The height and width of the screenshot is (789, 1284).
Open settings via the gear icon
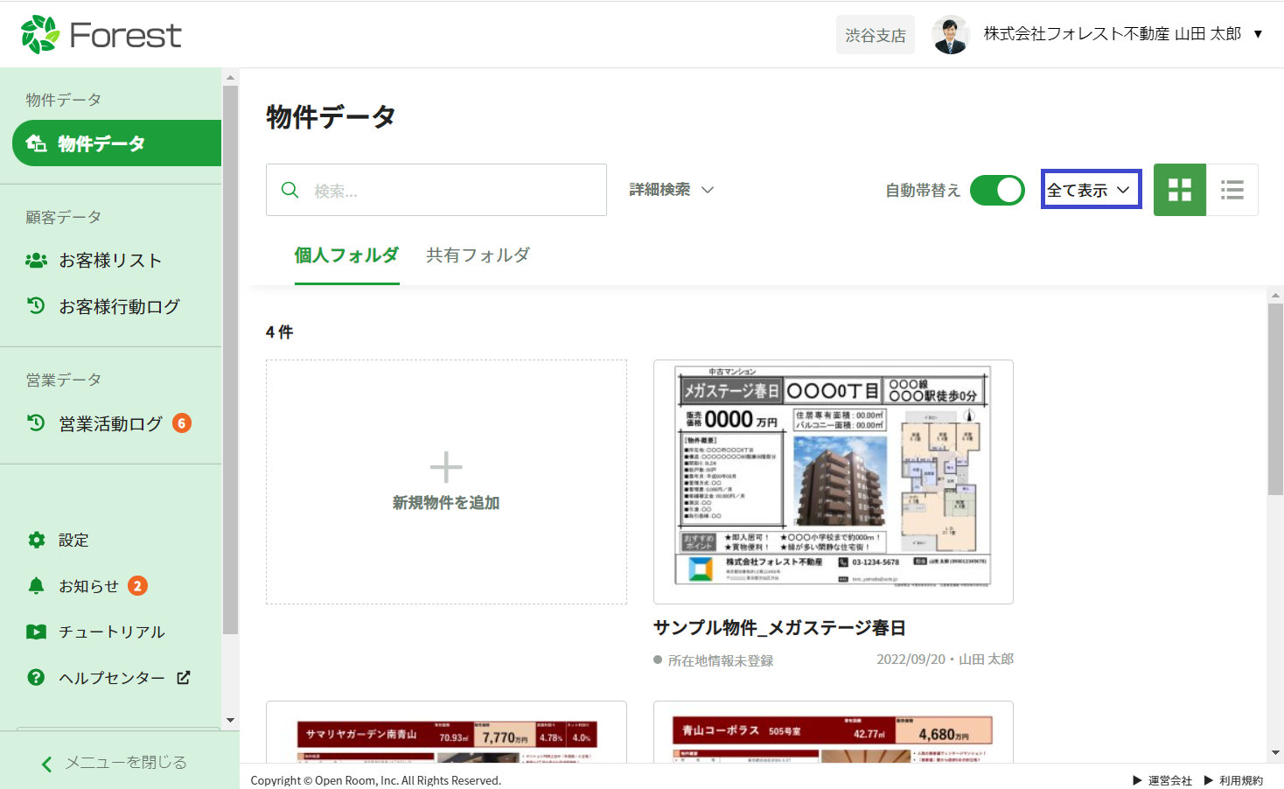(37, 540)
